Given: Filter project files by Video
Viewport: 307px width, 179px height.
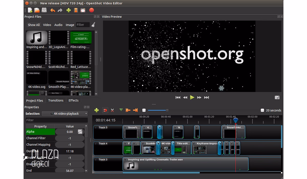Looking at the screenshot, I should point(47,25).
